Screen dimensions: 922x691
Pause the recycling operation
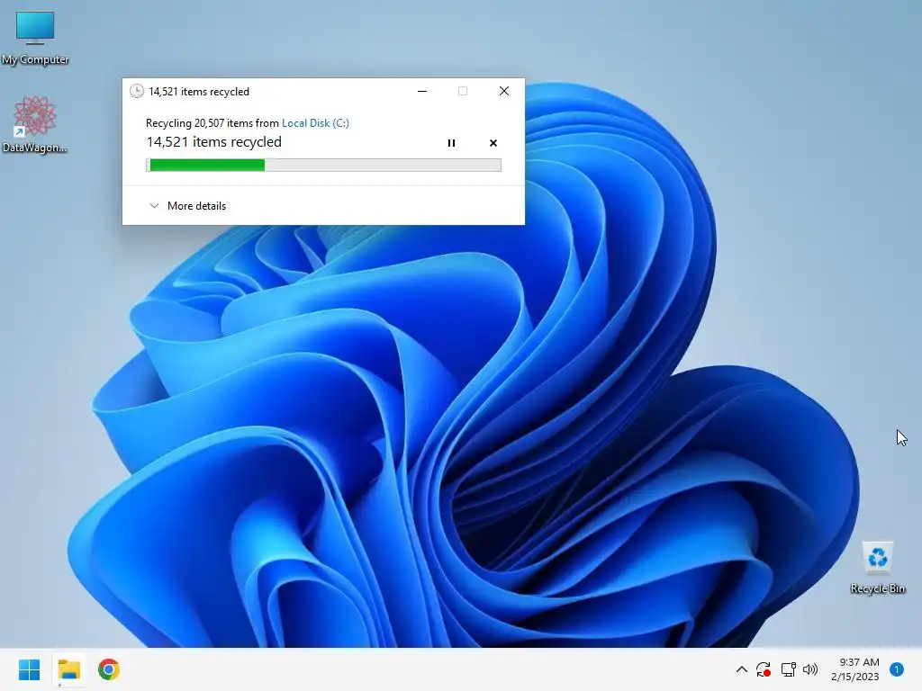coord(451,143)
